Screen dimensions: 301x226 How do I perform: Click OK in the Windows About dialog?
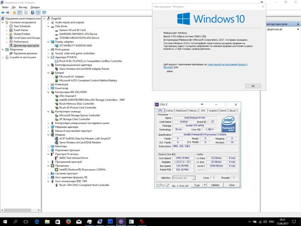coord(253,86)
